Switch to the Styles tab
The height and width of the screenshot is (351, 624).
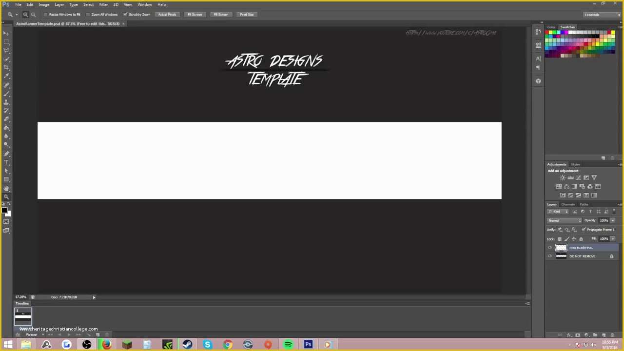[576, 164]
